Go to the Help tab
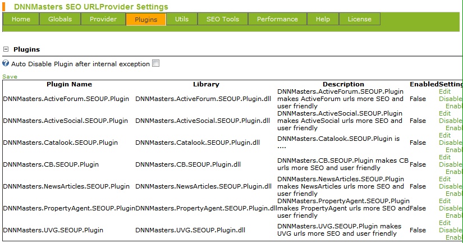 (323, 19)
